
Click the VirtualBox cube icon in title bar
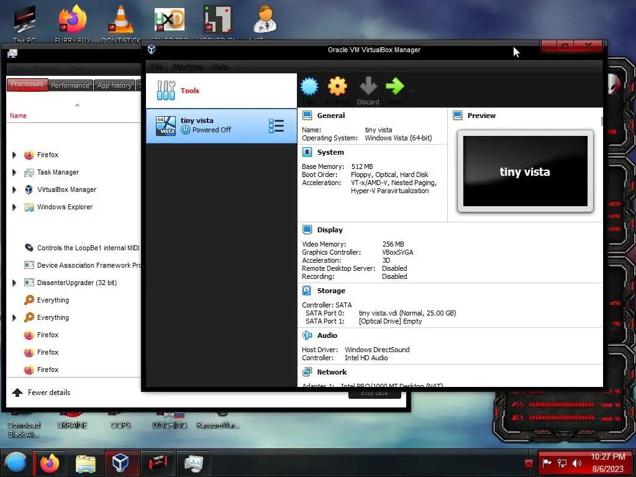(152, 50)
